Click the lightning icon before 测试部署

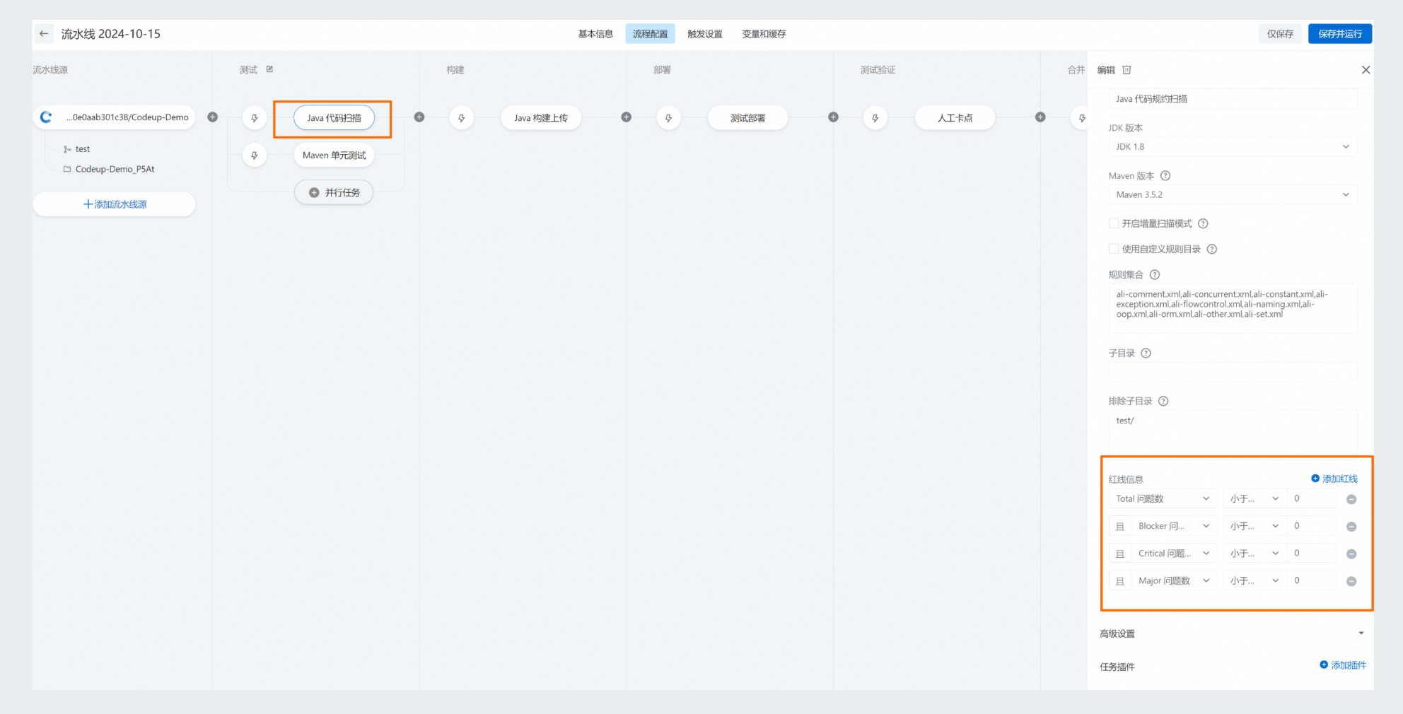coord(668,118)
